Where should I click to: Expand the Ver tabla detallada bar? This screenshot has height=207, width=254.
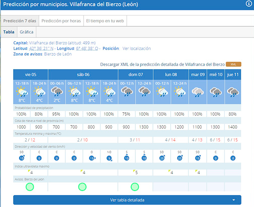[127, 200]
